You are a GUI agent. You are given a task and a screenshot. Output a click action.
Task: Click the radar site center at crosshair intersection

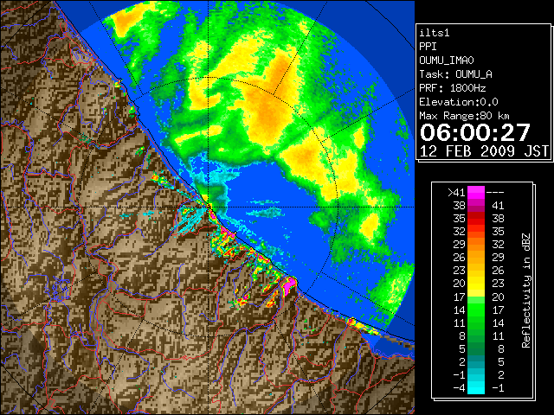208,207
